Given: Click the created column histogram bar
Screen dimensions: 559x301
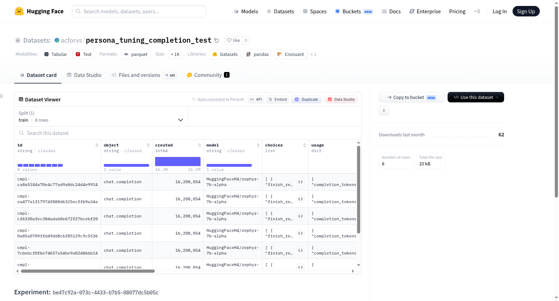Looking at the screenshot, I should point(178,162).
